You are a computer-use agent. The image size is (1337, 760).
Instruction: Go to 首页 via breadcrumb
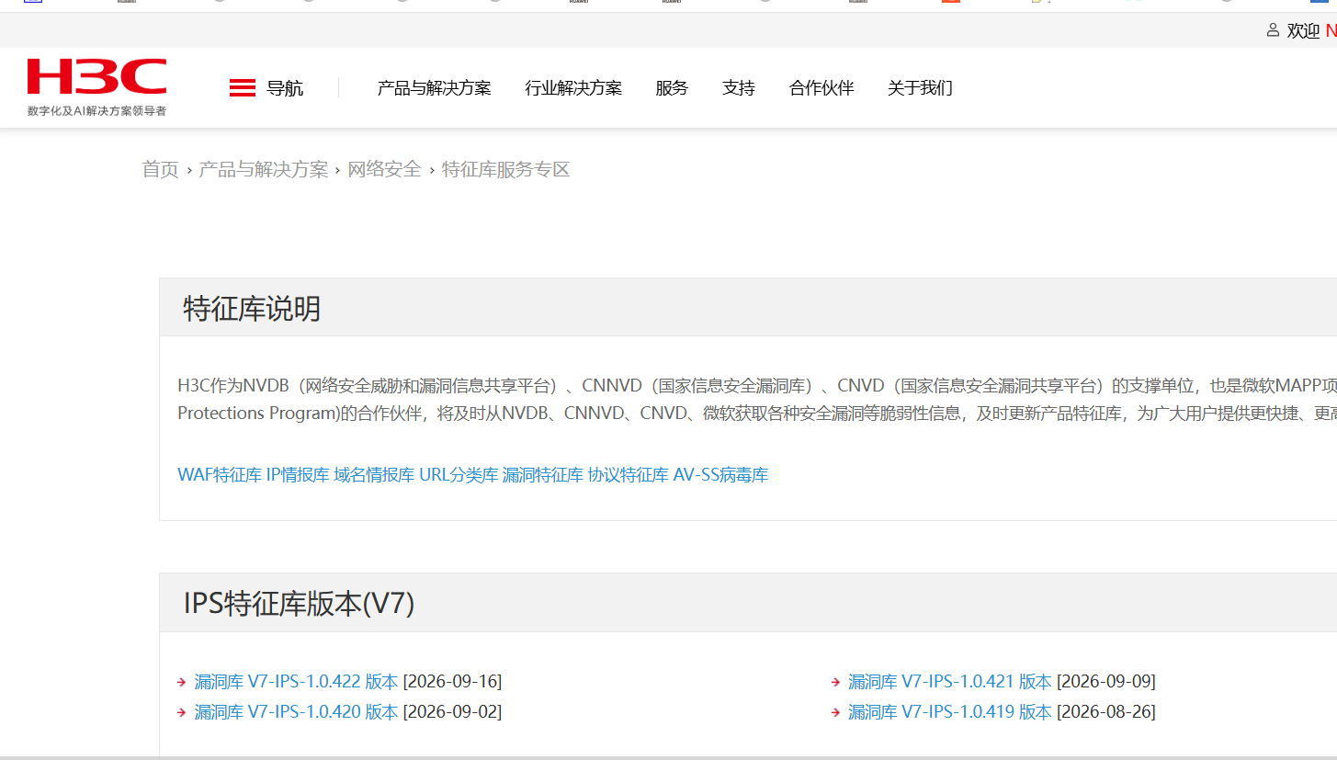point(160,169)
